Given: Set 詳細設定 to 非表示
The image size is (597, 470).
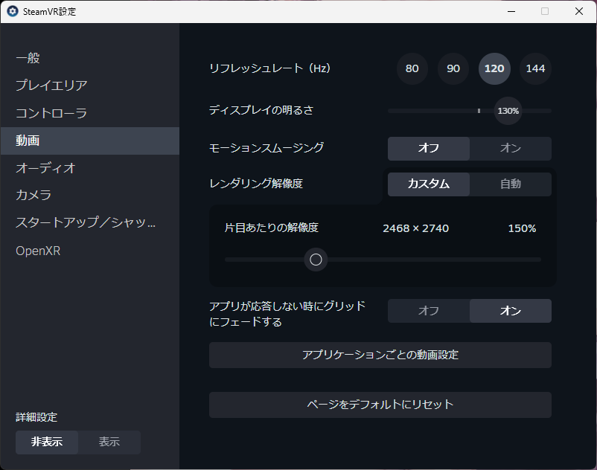Looking at the screenshot, I should coord(47,442).
